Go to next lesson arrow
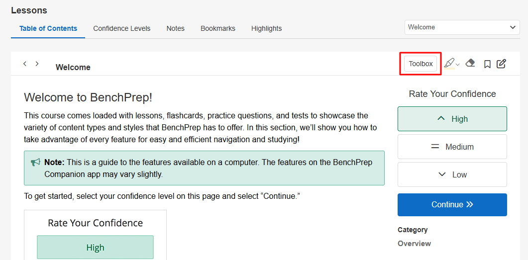 (37, 64)
